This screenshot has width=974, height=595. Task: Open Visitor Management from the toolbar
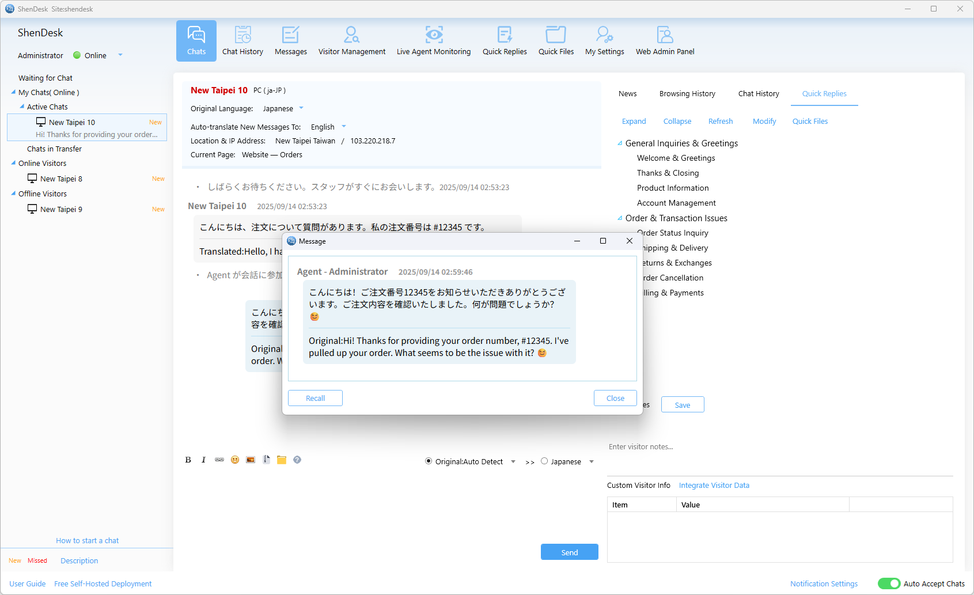pyautogui.click(x=351, y=40)
